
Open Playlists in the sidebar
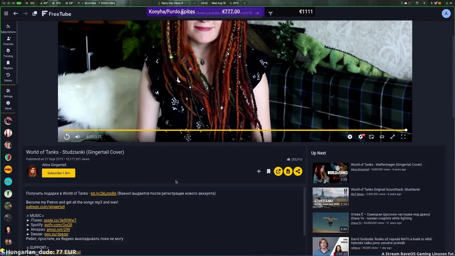click(x=8, y=65)
